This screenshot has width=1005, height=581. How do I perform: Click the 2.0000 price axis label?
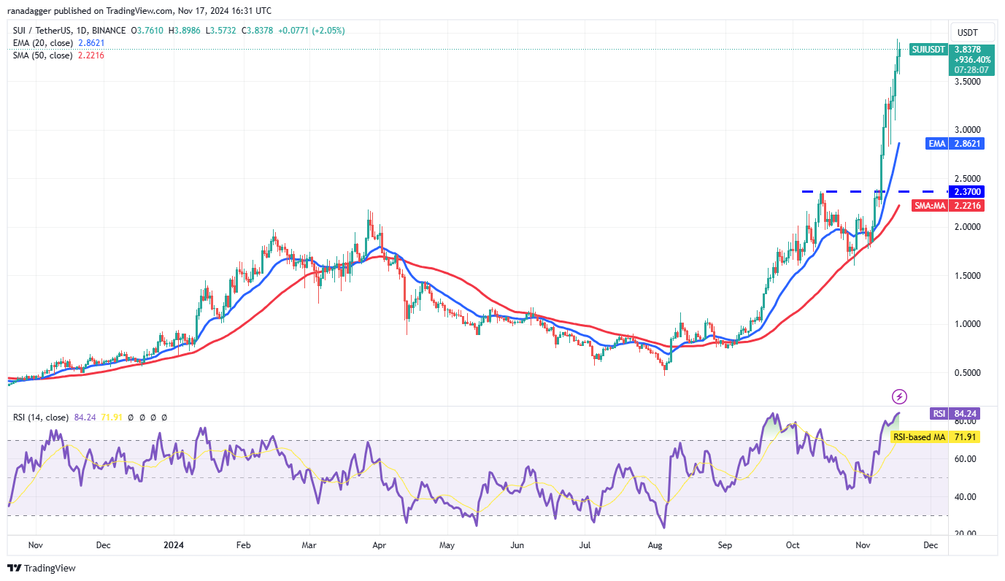969,227
